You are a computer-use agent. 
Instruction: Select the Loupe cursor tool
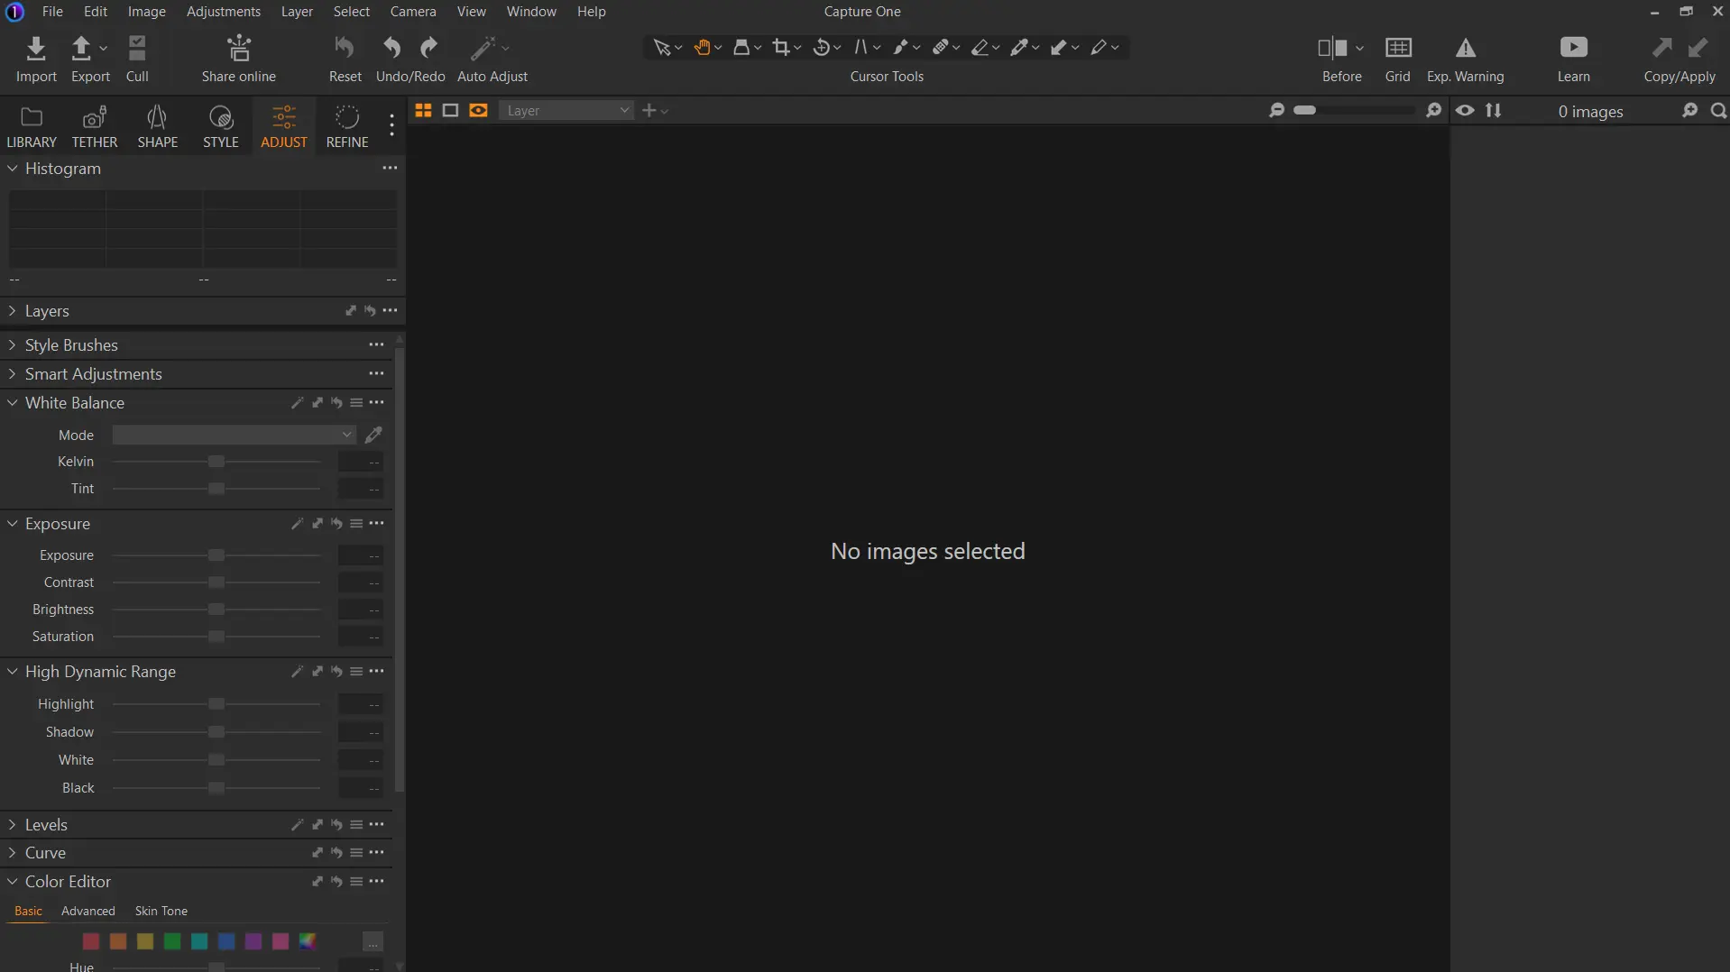[x=741, y=47]
